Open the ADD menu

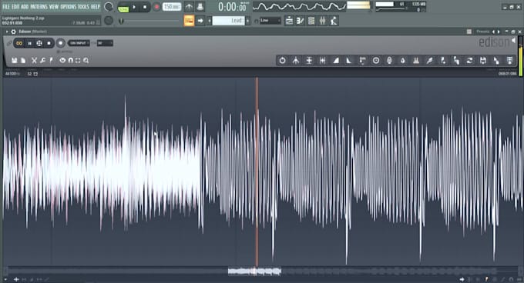(25, 7)
